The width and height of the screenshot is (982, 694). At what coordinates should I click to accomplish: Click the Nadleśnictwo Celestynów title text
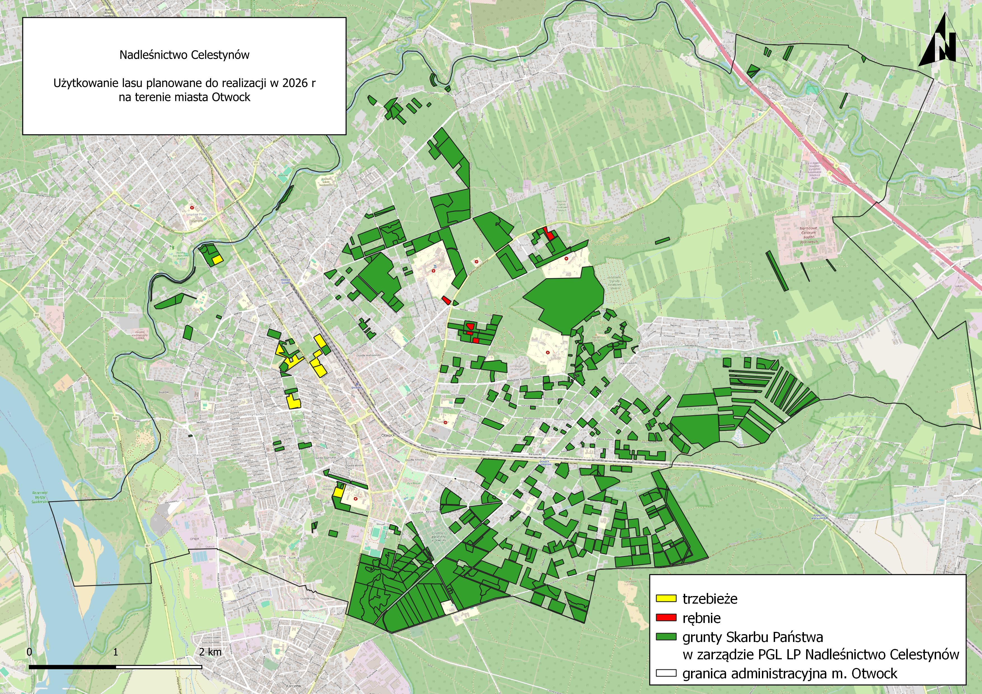pyautogui.click(x=184, y=55)
